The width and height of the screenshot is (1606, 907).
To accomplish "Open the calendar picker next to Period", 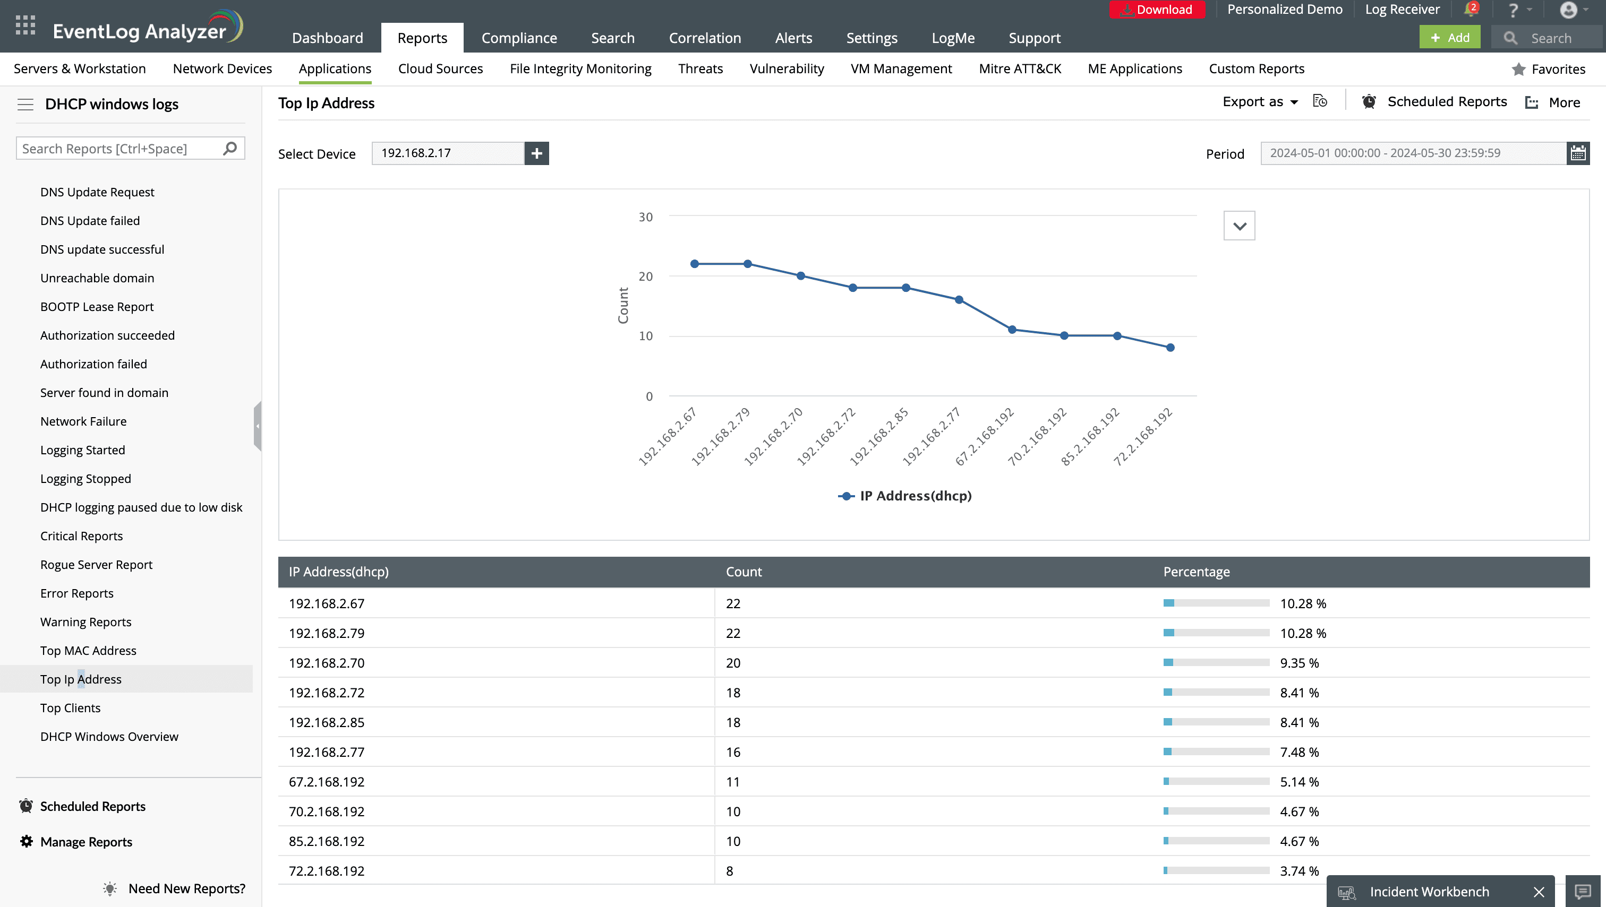I will (x=1578, y=153).
